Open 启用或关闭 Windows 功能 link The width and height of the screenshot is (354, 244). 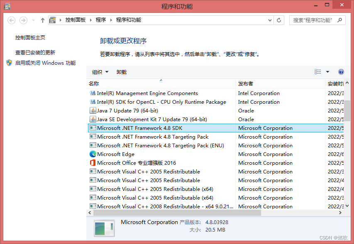click(45, 63)
